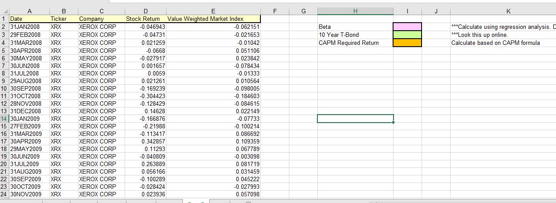
Task: Click the select-all corner of the grid
Action: point(4,11)
